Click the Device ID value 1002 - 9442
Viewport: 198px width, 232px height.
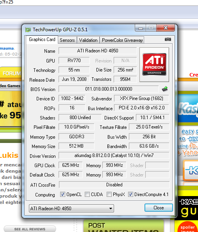pyautogui.click(x=72, y=98)
